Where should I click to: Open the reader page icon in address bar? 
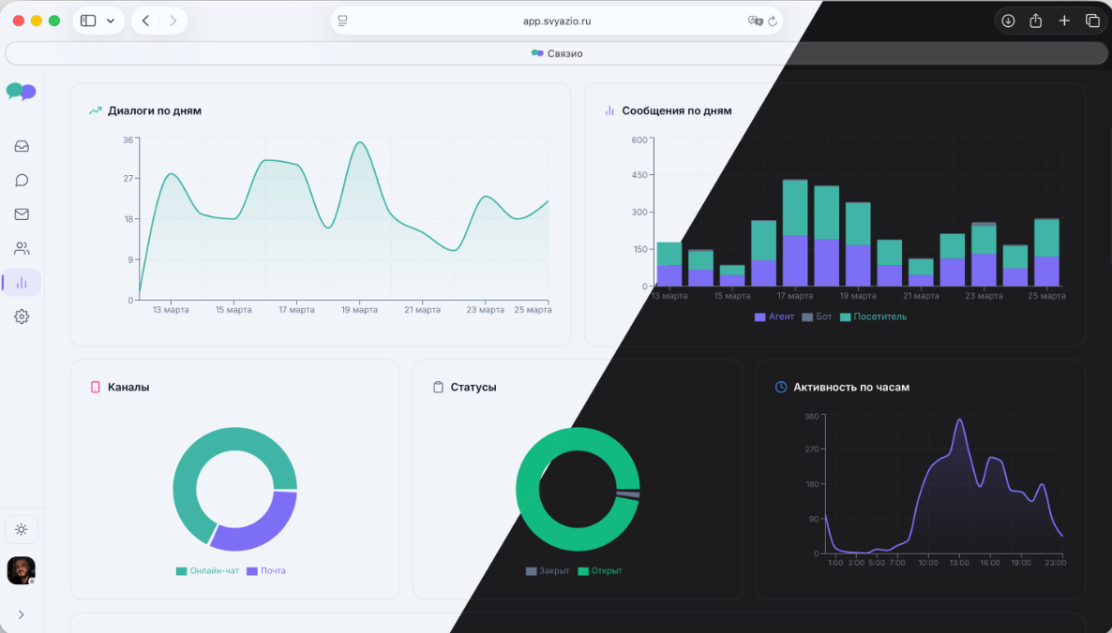[342, 22]
